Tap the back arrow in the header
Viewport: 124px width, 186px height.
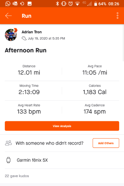tap(8, 16)
